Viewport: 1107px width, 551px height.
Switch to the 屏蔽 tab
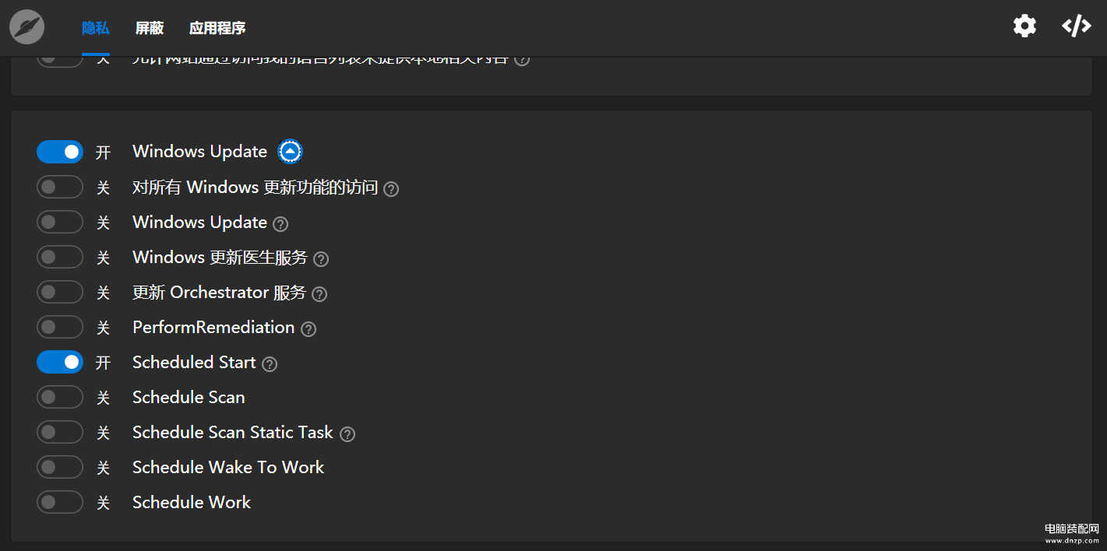click(150, 28)
